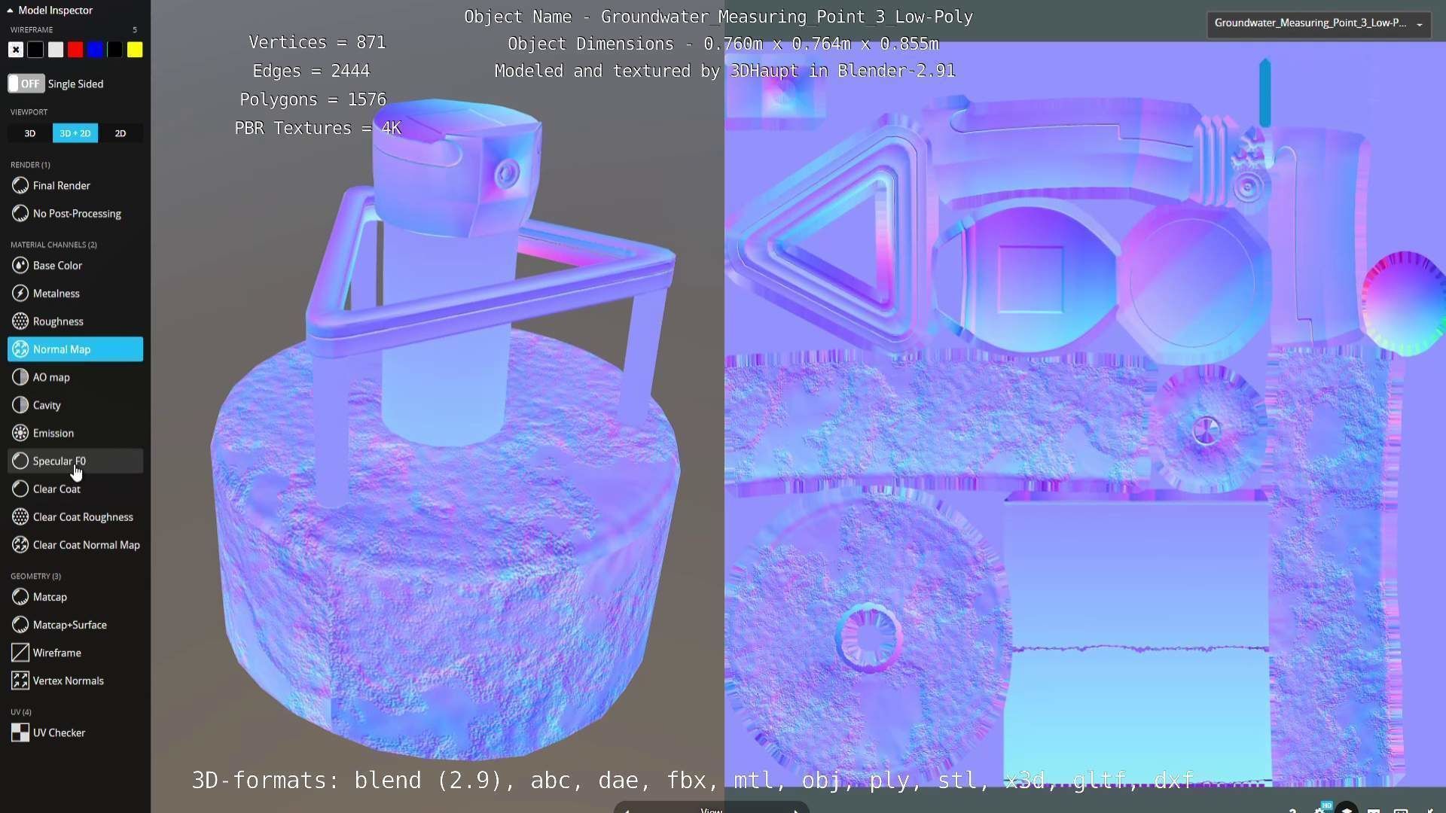The image size is (1446, 813).
Task: Choose the No Post-Processing render icon
Action: [20, 214]
